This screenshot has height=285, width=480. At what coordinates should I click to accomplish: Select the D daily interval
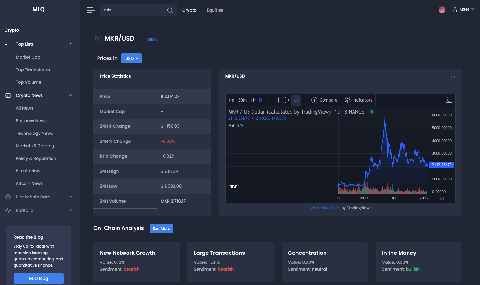point(260,100)
